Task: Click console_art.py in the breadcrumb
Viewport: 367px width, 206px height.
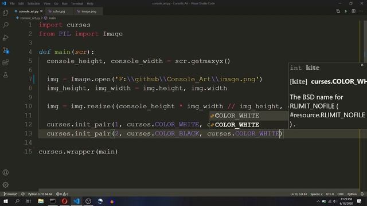Action: (x=30, y=18)
